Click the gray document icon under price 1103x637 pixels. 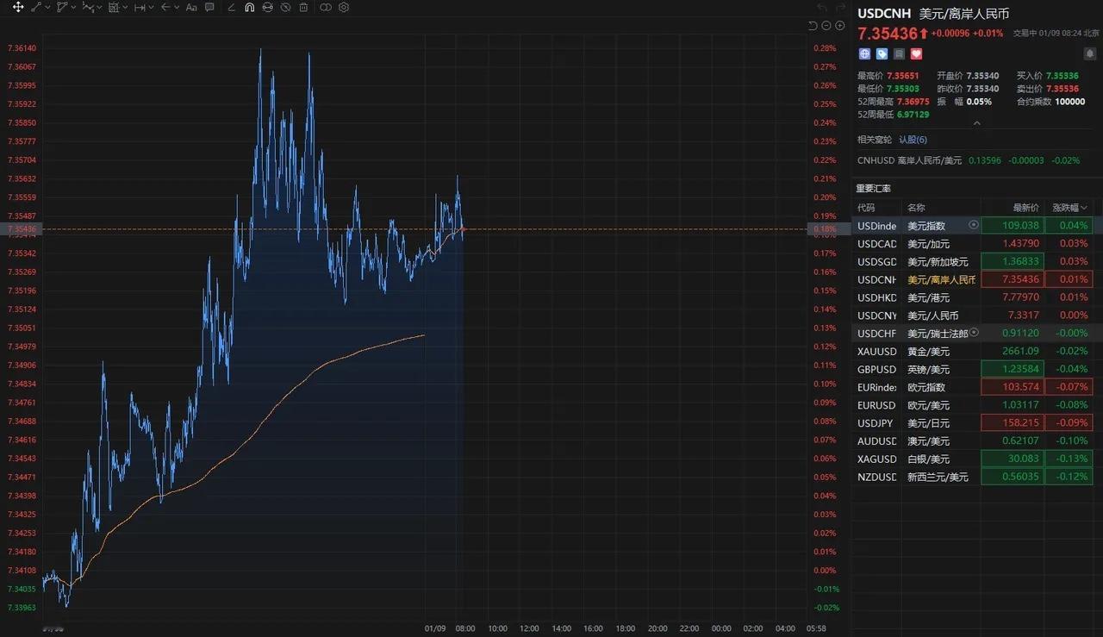point(899,53)
